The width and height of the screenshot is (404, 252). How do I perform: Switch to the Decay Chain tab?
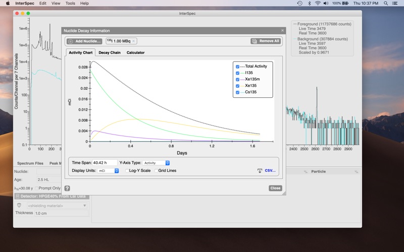tap(110, 52)
